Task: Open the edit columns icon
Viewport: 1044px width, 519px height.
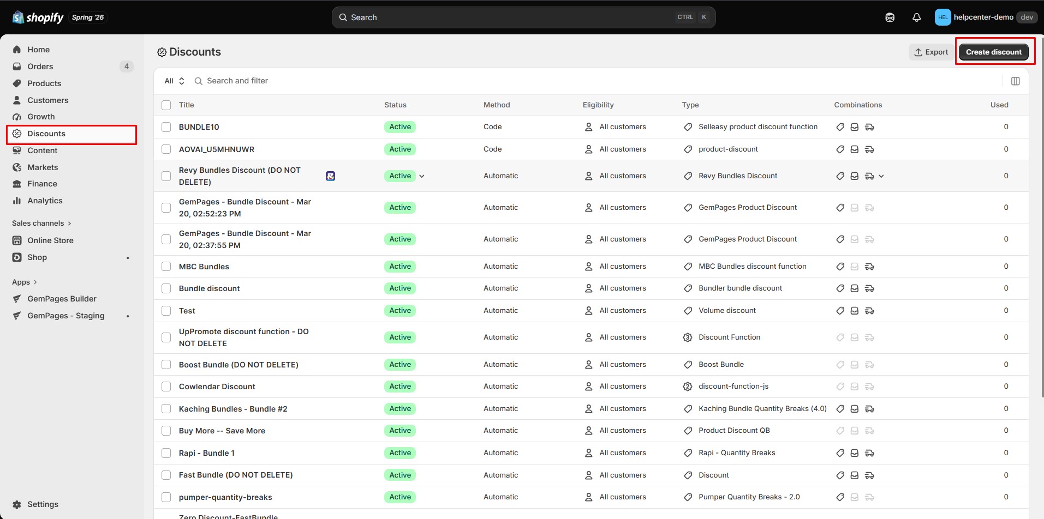Action: click(1015, 81)
